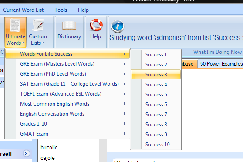Select the Success 5 list
Image resolution: width=243 pixels, height=162 pixels.
(156, 94)
